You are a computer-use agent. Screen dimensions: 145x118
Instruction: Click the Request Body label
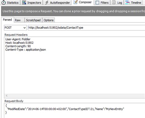pyautogui.click(x=14, y=101)
